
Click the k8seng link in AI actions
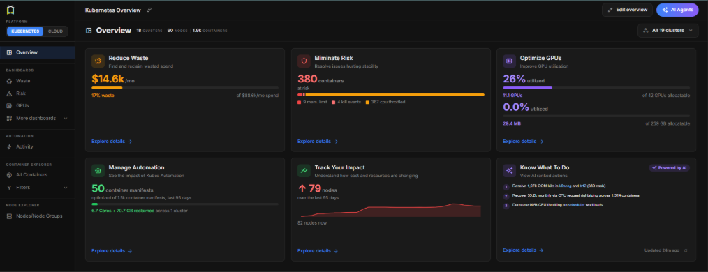click(565, 186)
